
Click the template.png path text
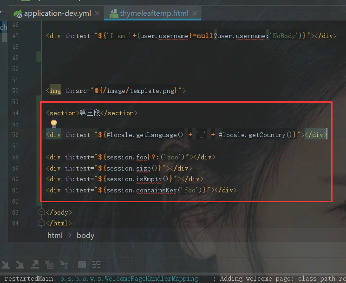pyautogui.click(x=152, y=91)
